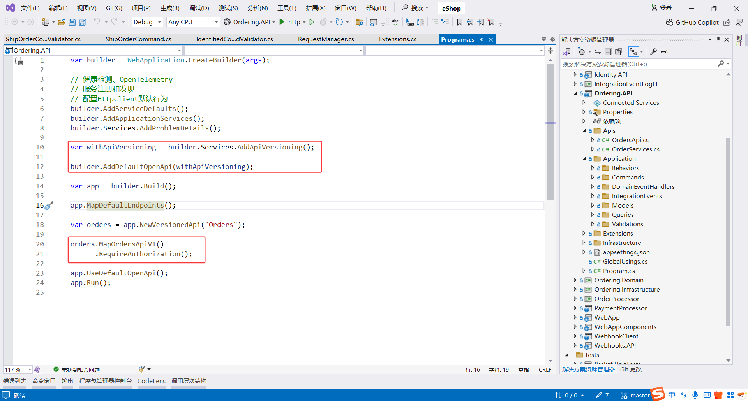Click the editor vertical scrollbar thumb

[550, 132]
